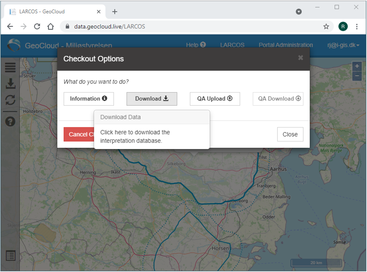Open the Chrome profile R avatar
The height and width of the screenshot is (272, 367).
click(x=343, y=26)
